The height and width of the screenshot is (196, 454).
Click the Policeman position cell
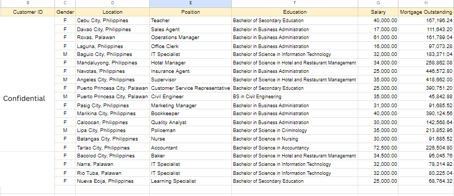click(190, 130)
